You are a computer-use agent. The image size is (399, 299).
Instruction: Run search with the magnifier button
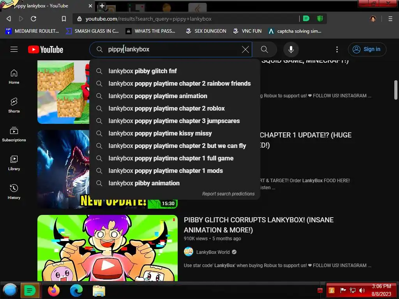(x=265, y=49)
